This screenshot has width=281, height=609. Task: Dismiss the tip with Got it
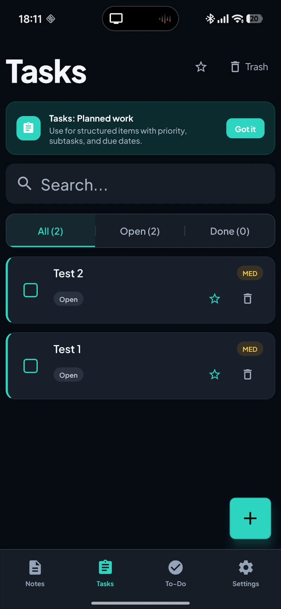pyautogui.click(x=245, y=129)
